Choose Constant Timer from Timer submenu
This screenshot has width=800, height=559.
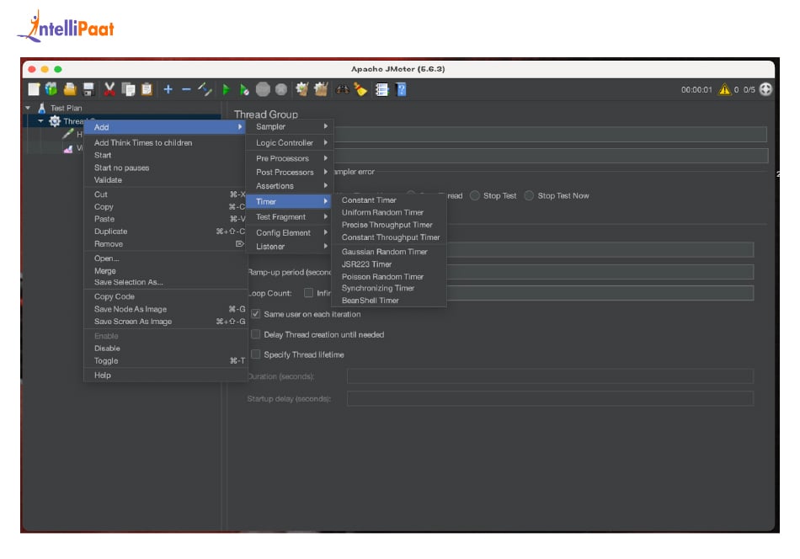tap(369, 200)
